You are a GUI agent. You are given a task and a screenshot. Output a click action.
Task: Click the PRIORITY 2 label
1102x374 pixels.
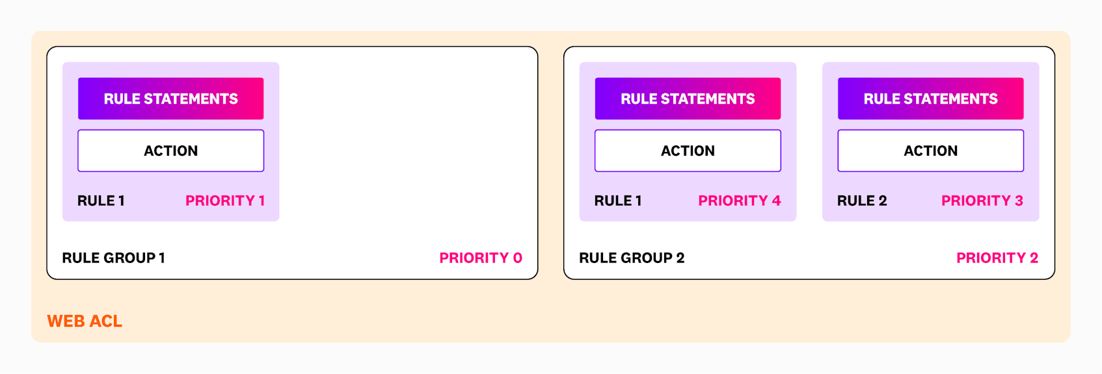pos(997,258)
